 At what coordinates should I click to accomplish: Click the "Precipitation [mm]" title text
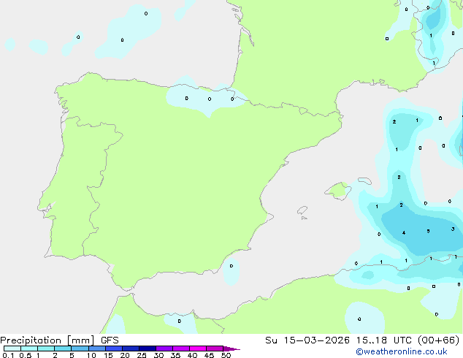pyautogui.click(x=47, y=340)
